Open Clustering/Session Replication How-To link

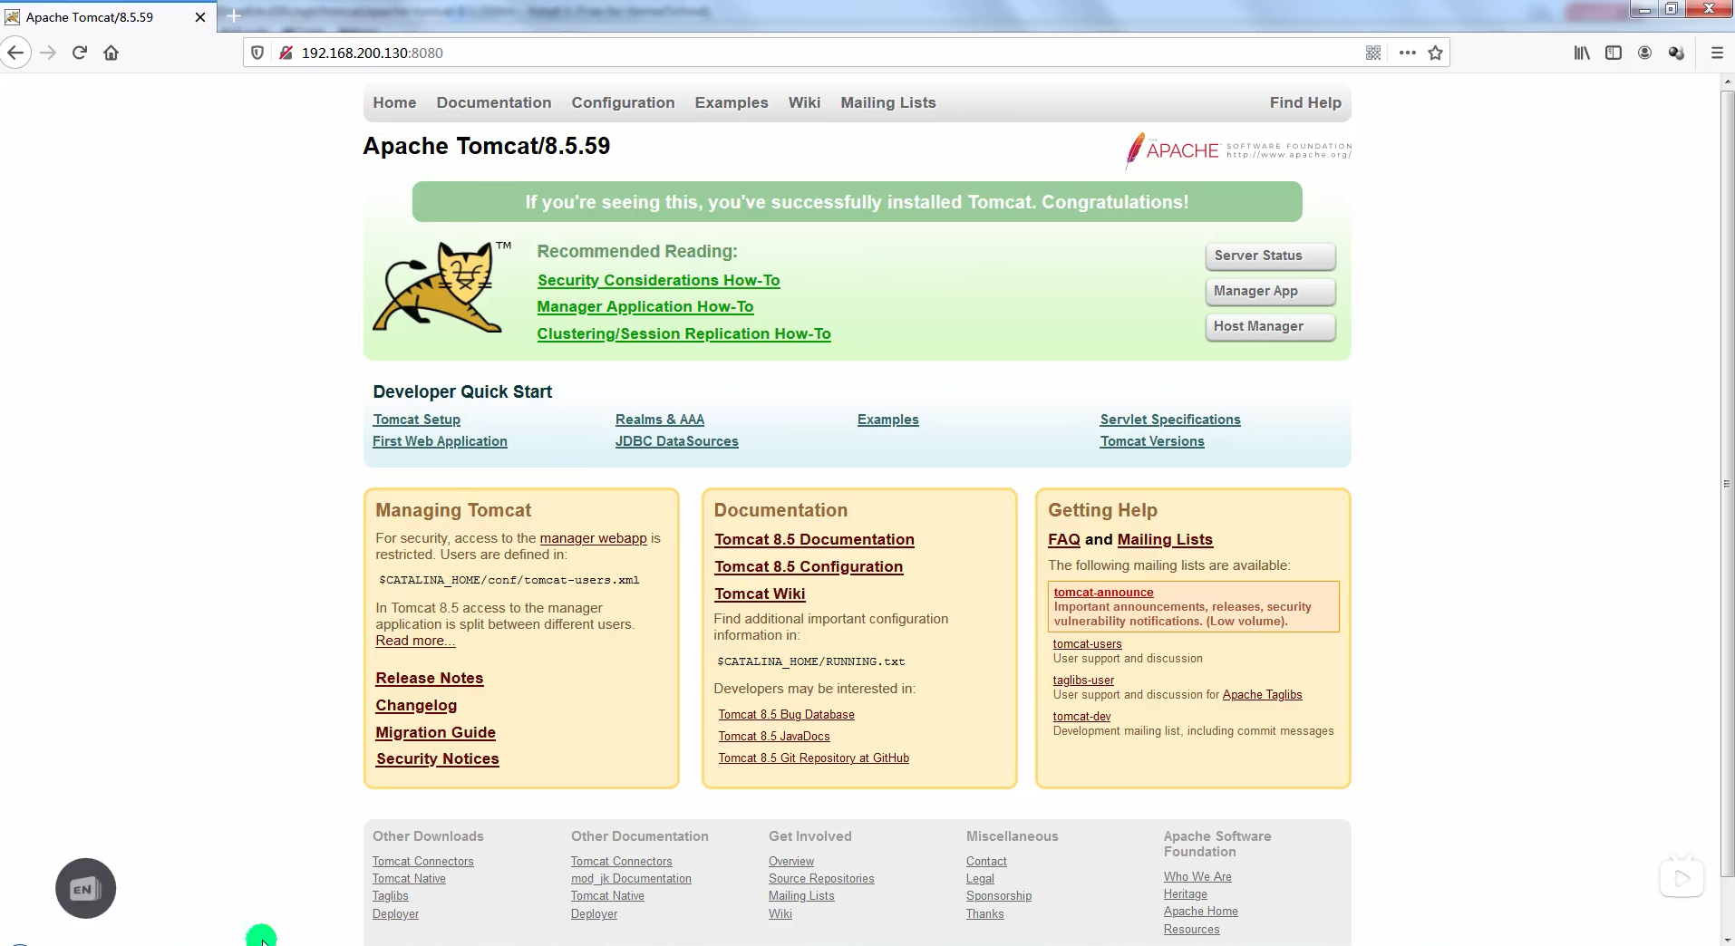683,333
